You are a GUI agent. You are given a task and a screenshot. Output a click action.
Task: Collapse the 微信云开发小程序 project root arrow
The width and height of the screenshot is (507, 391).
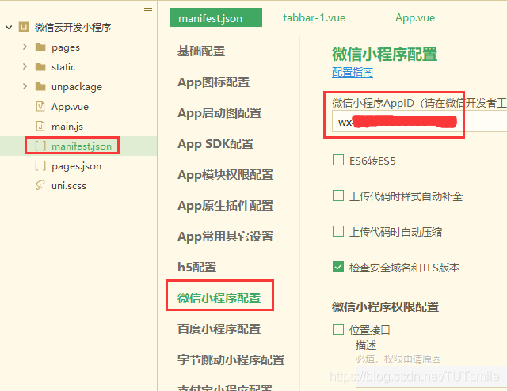tap(9, 28)
